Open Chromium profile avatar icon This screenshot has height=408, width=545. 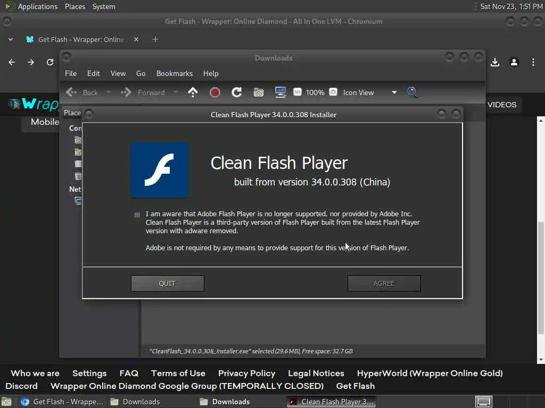point(514,62)
